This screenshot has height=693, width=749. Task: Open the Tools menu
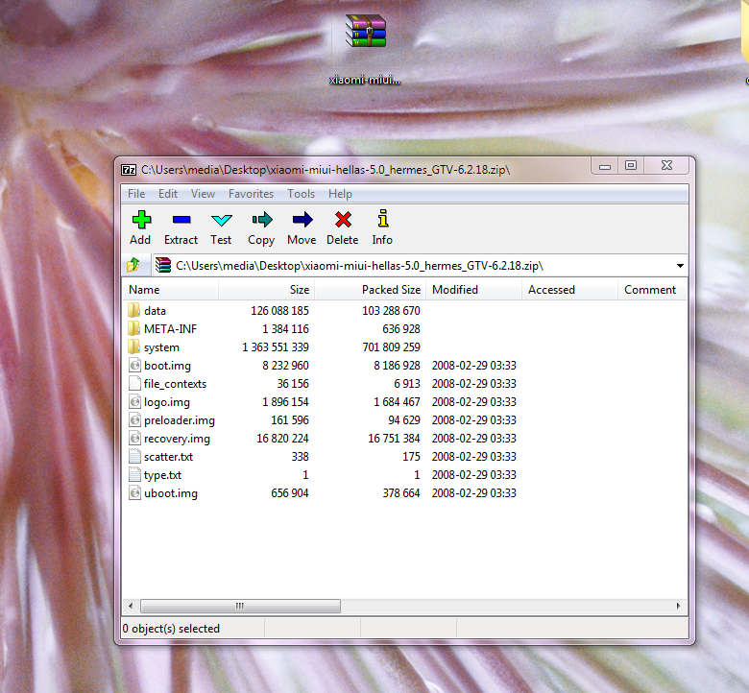coord(301,194)
